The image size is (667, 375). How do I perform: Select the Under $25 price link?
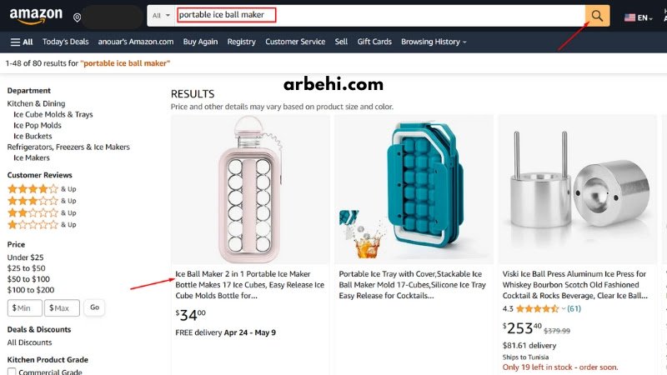coord(25,257)
